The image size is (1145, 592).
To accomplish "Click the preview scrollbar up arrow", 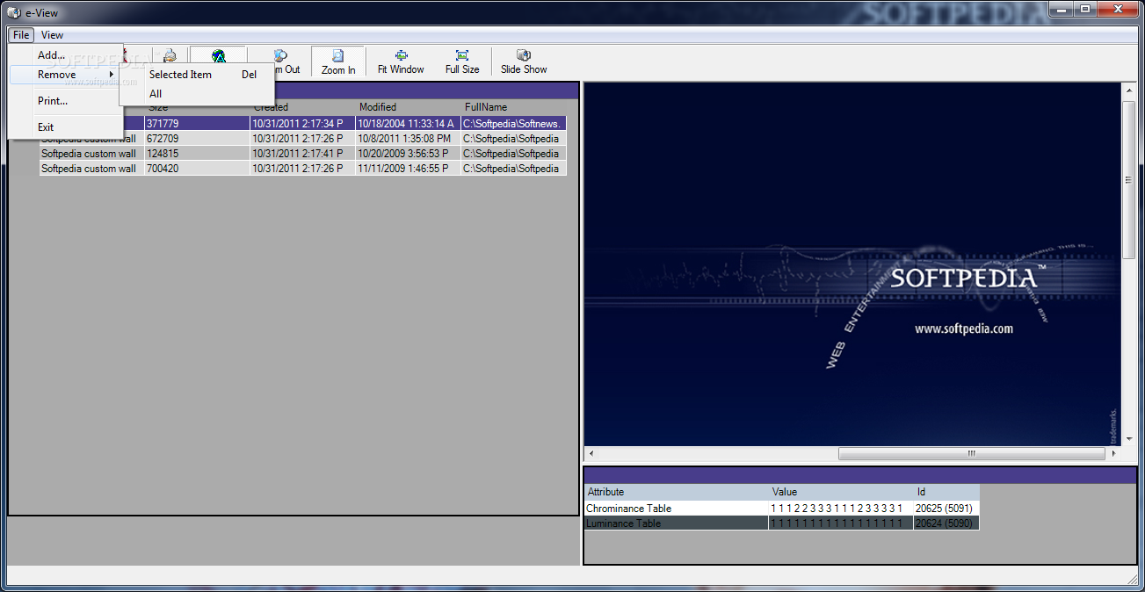I will [1129, 90].
